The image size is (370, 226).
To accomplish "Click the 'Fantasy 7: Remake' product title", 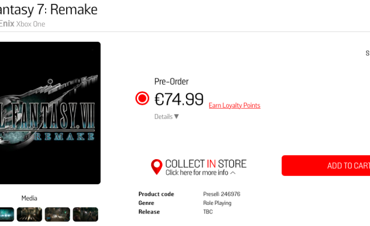I will [48, 9].
